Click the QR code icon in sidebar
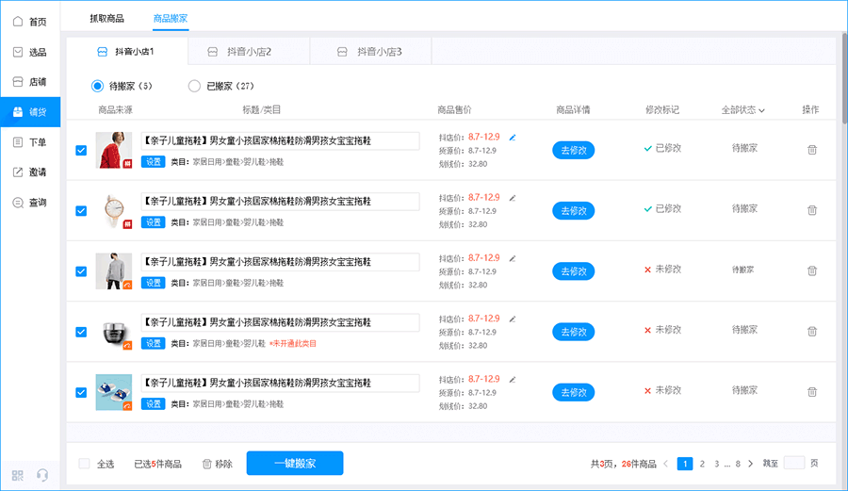This screenshot has width=848, height=491. click(19, 475)
